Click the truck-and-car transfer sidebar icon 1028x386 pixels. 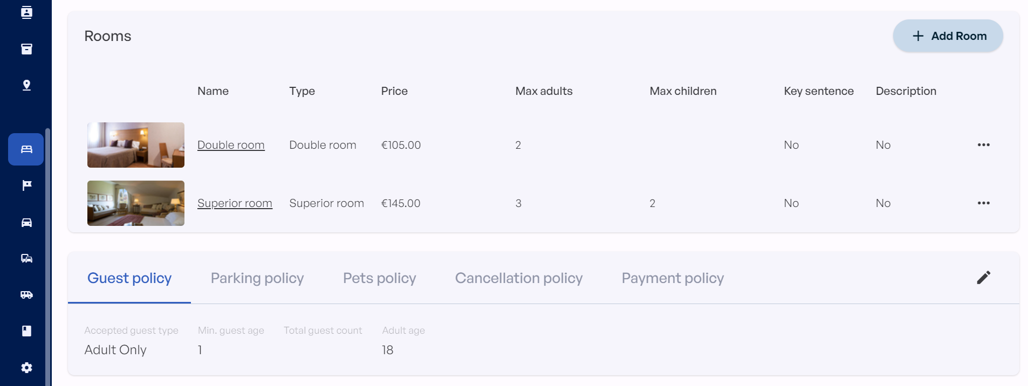pyautogui.click(x=26, y=258)
